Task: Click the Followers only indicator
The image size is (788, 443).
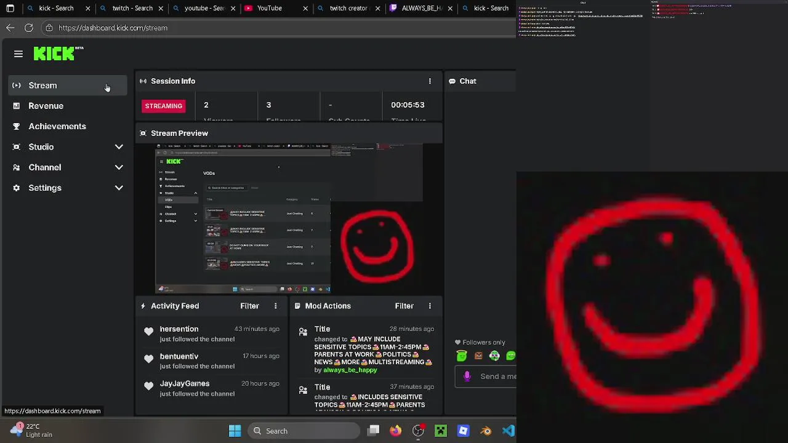Action: pos(480,342)
